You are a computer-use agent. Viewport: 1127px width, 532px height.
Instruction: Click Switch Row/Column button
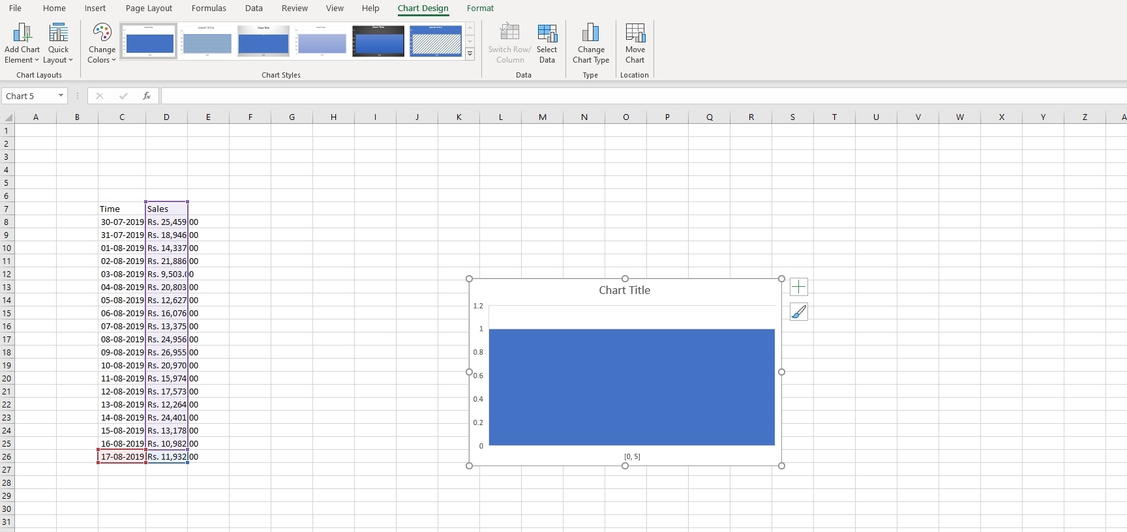pos(509,44)
